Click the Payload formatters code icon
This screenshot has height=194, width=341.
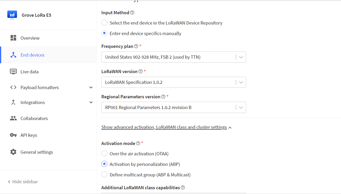13,87
